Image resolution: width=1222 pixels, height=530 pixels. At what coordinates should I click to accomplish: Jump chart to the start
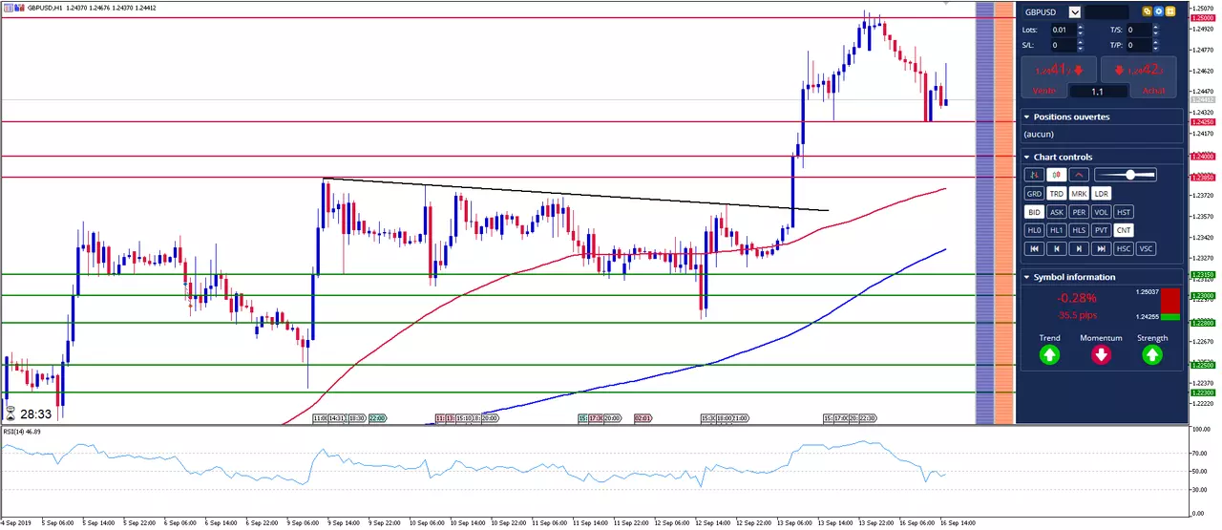[x=1034, y=248]
